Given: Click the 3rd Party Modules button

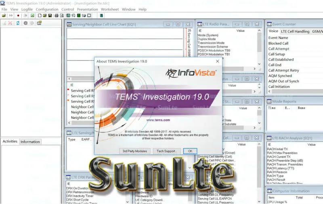Looking at the screenshot, I should pyautogui.click(x=135, y=151).
